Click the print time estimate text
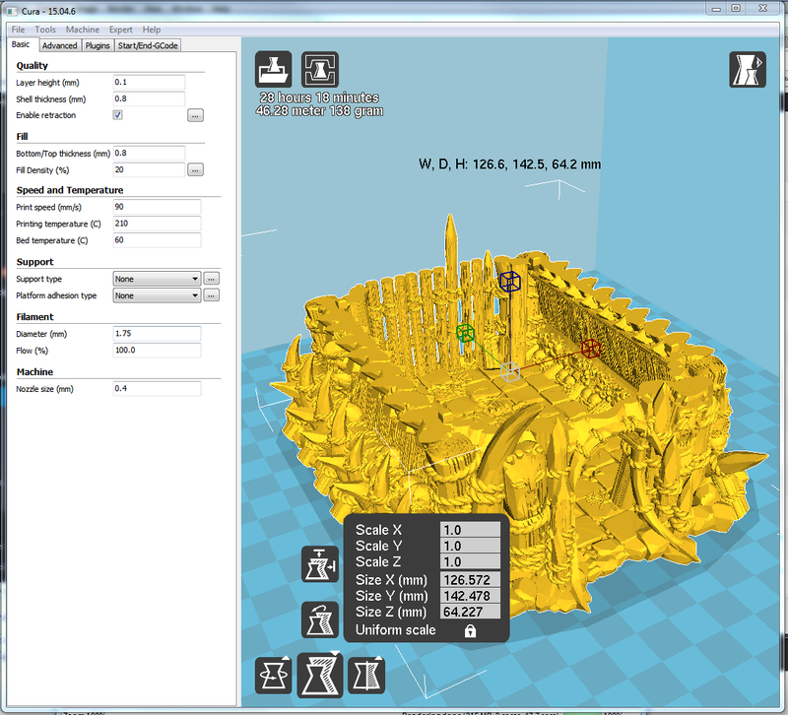Screen dimensions: 788x715 point(319,97)
